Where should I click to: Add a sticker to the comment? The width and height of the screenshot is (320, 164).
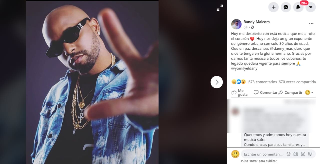310,154
